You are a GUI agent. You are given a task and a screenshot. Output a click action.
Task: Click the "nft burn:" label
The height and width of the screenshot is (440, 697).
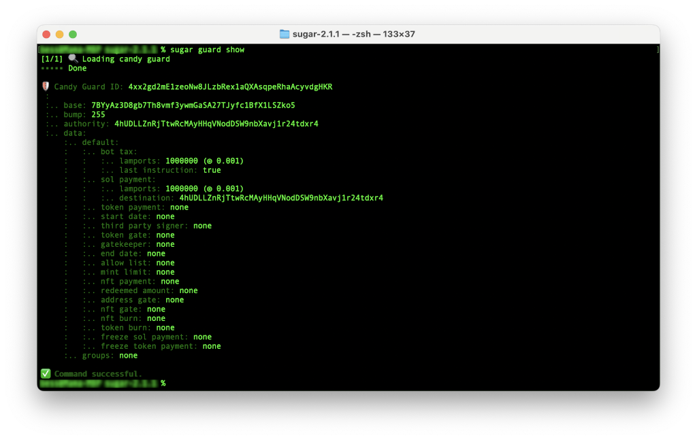(x=121, y=319)
